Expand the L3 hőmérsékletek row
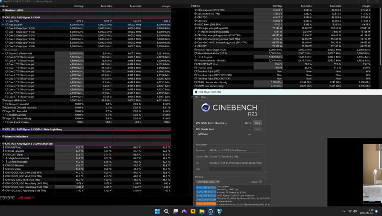 [3, 162]
